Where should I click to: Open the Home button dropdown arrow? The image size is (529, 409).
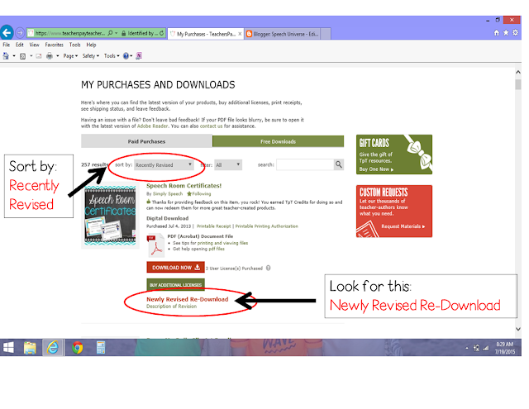14,56
